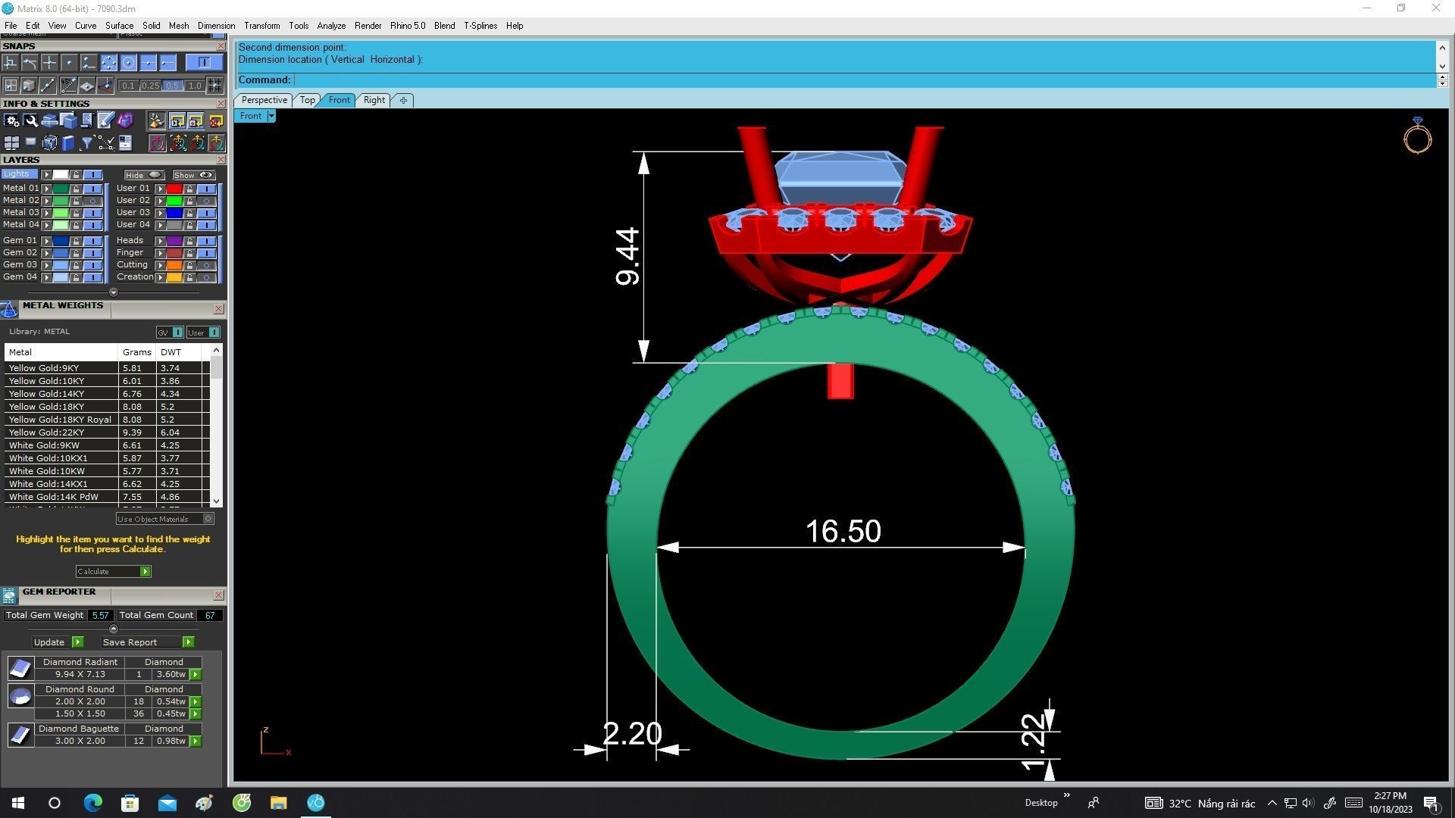Click the Hide toggle in LAYERS panel
Viewport: 1455px width, 818px height.
point(144,175)
